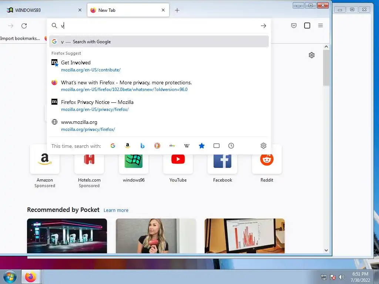Select the New Tab tab
The width and height of the screenshot is (379, 284).
[128, 10]
